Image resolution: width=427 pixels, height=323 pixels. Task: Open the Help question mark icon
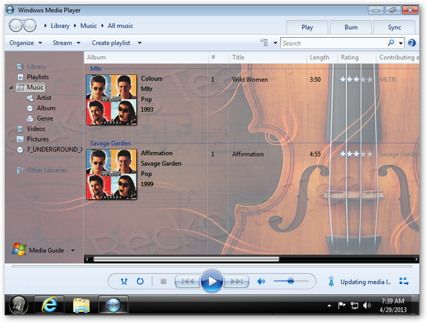pos(412,43)
